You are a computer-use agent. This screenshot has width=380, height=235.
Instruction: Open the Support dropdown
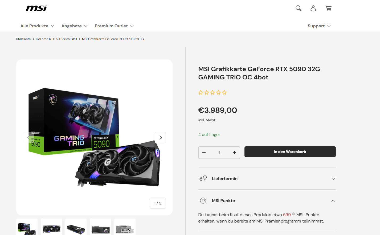point(319,26)
